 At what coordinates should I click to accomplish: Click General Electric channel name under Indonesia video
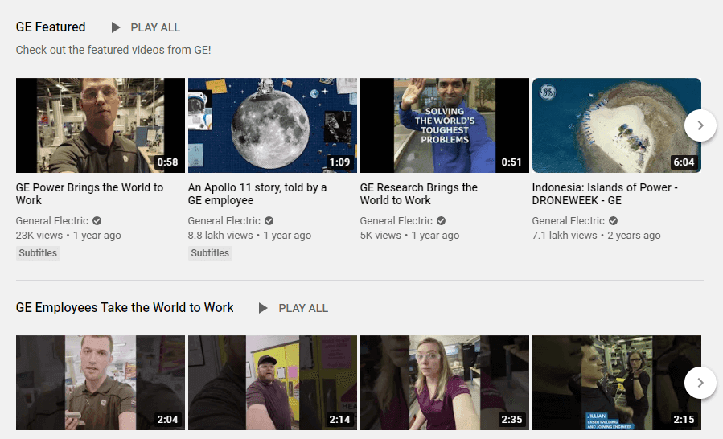tap(569, 221)
